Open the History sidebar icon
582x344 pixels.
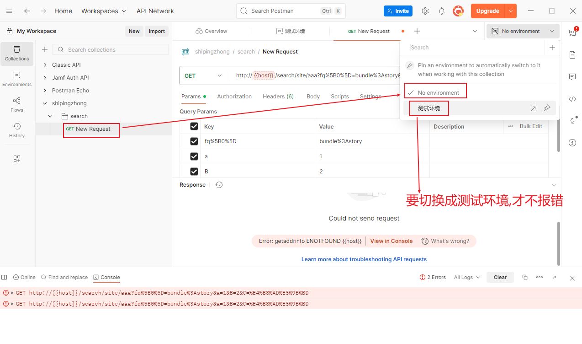point(17,129)
